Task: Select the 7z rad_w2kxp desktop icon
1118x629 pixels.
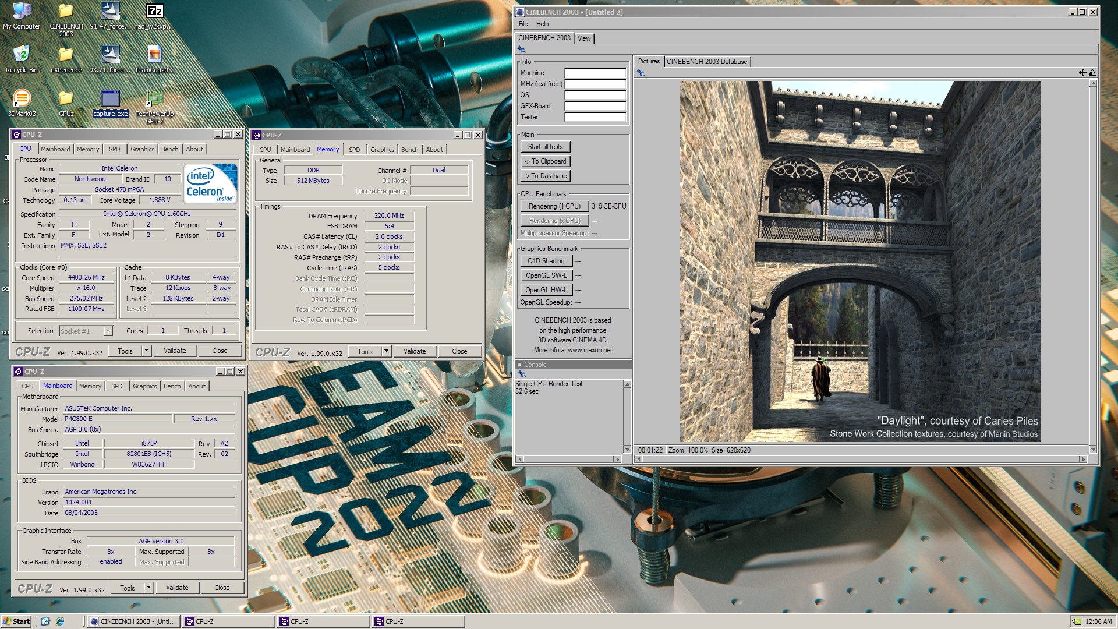Action: click(154, 16)
